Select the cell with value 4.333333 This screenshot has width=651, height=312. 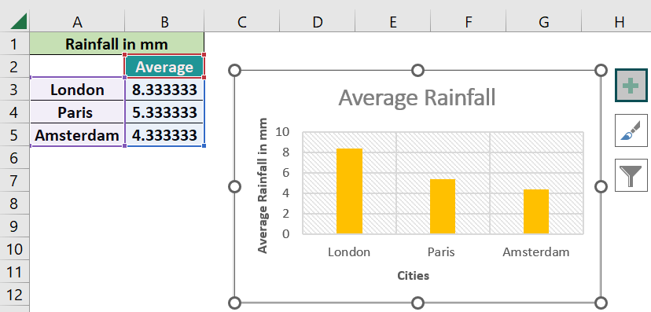coord(164,135)
